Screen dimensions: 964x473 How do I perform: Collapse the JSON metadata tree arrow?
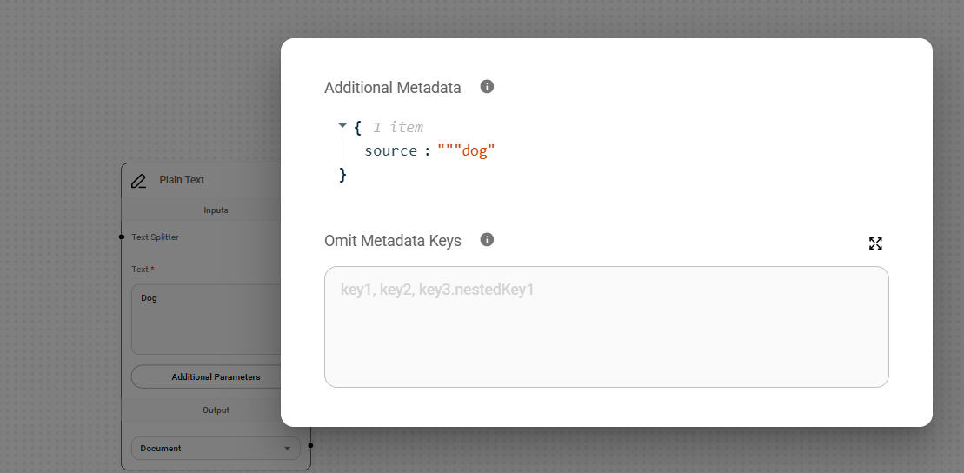pos(342,126)
